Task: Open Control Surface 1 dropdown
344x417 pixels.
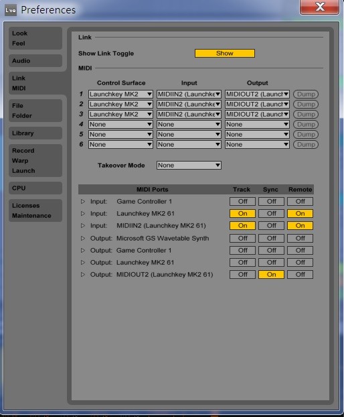Action: (120, 94)
